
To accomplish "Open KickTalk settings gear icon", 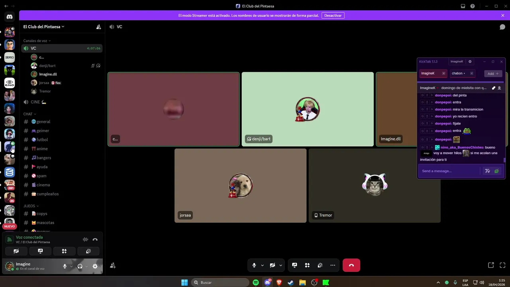I will point(470,62).
